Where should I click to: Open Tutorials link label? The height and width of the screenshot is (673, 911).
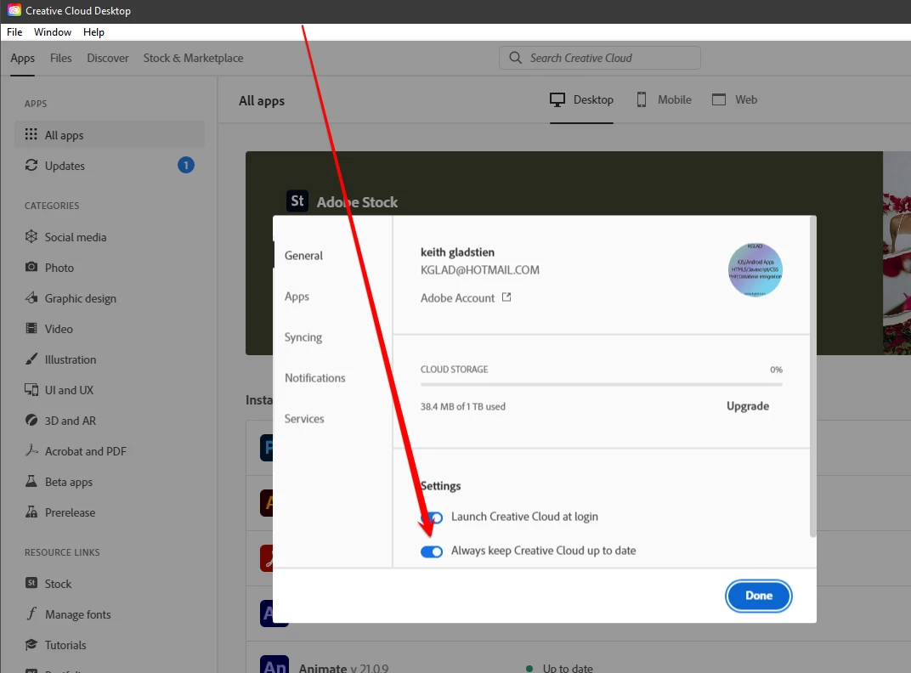(65, 645)
